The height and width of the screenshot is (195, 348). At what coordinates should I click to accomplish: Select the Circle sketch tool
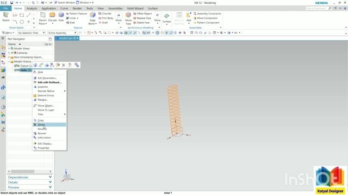tap(22, 22)
